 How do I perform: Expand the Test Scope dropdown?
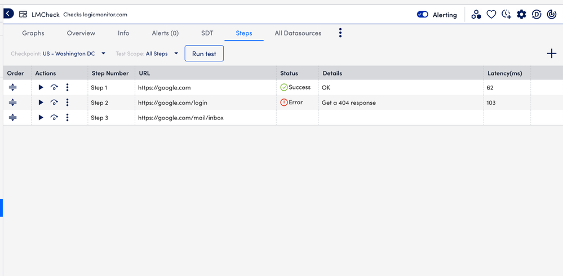click(176, 54)
